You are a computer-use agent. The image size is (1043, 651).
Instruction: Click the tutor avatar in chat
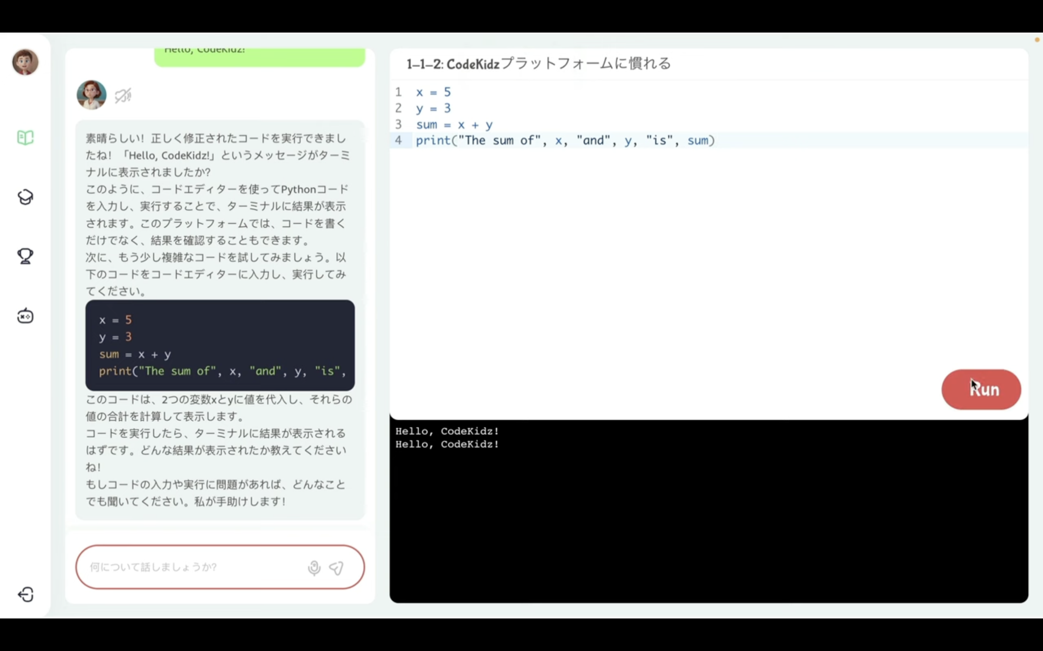91,95
